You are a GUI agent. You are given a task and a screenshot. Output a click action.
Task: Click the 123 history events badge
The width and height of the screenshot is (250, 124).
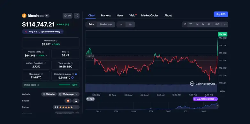tap(90, 99)
